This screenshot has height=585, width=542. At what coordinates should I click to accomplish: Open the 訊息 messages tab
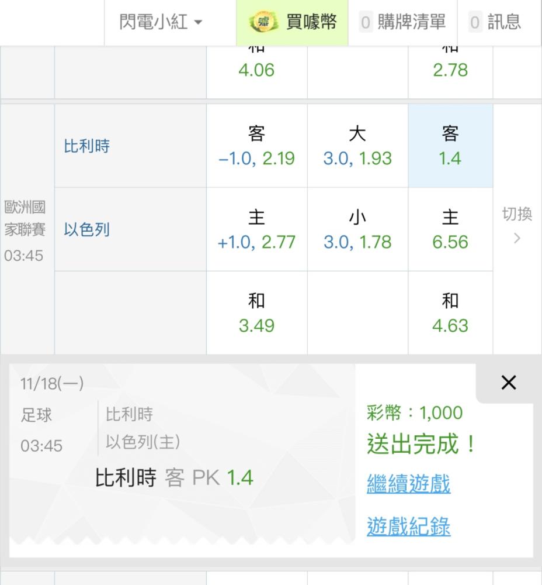495,22
